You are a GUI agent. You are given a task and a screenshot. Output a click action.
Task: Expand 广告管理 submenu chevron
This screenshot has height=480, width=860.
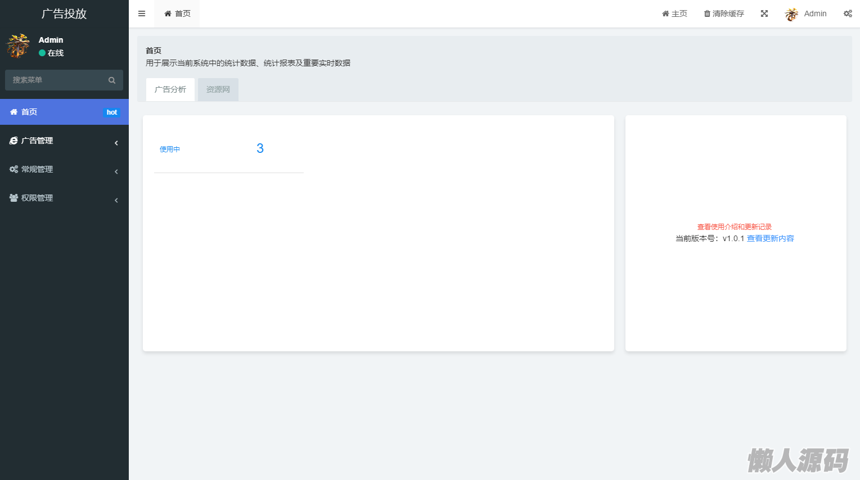116,143
